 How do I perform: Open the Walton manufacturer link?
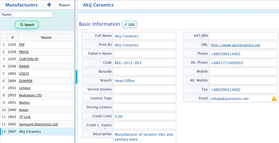tap(24, 102)
